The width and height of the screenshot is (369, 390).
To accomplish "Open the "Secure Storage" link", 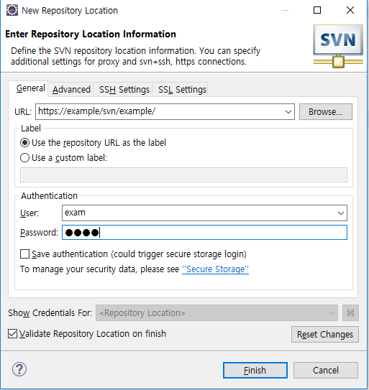I will tap(215, 269).
